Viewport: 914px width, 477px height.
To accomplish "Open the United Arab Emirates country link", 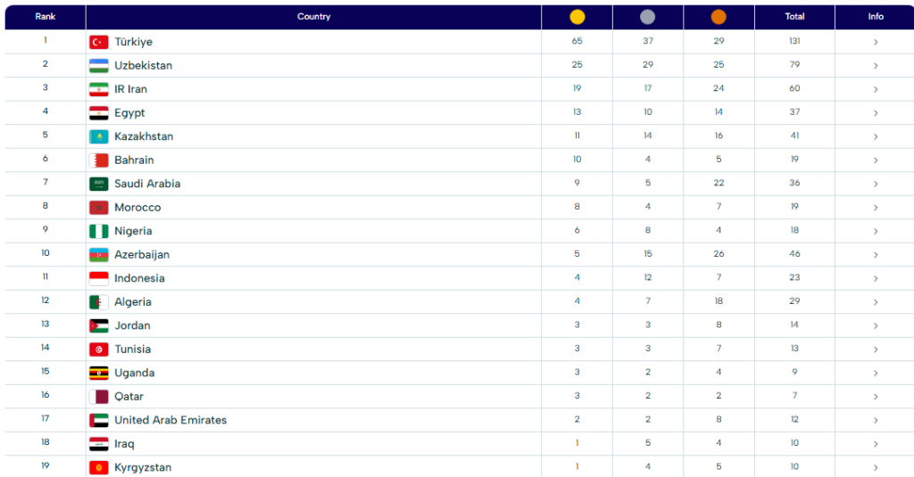I will coord(170,420).
